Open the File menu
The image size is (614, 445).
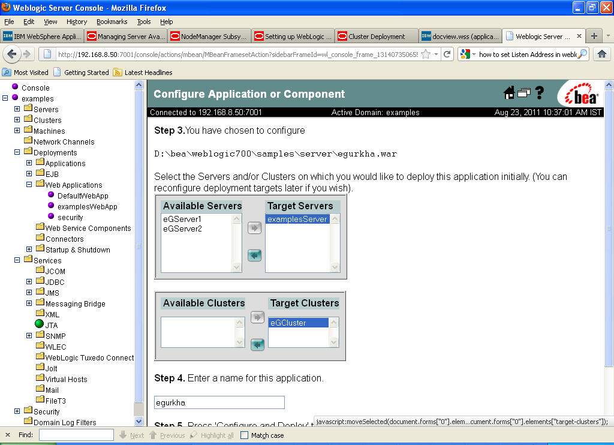point(9,22)
